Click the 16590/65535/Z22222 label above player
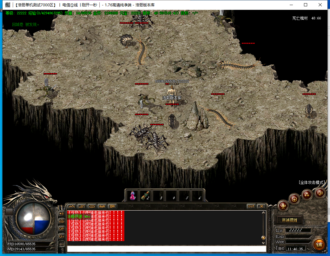 point(172,81)
